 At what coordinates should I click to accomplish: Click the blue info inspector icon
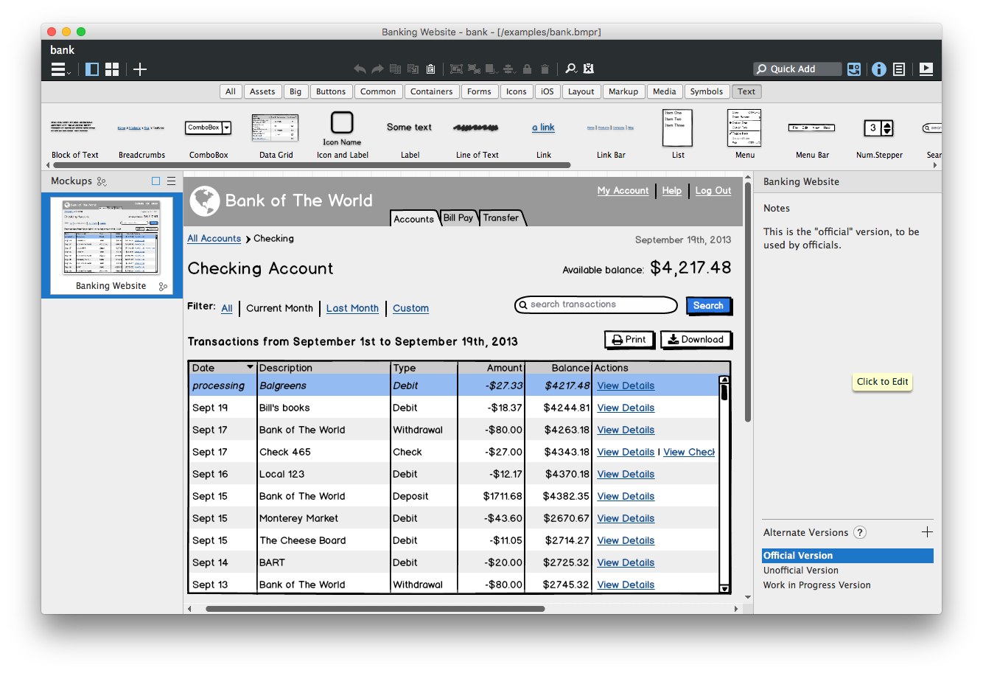(878, 69)
